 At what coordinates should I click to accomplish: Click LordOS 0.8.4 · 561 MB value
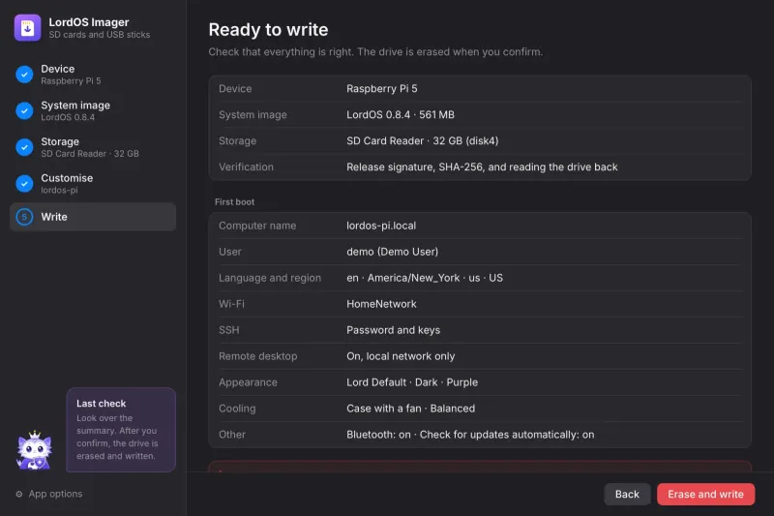point(401,115)
